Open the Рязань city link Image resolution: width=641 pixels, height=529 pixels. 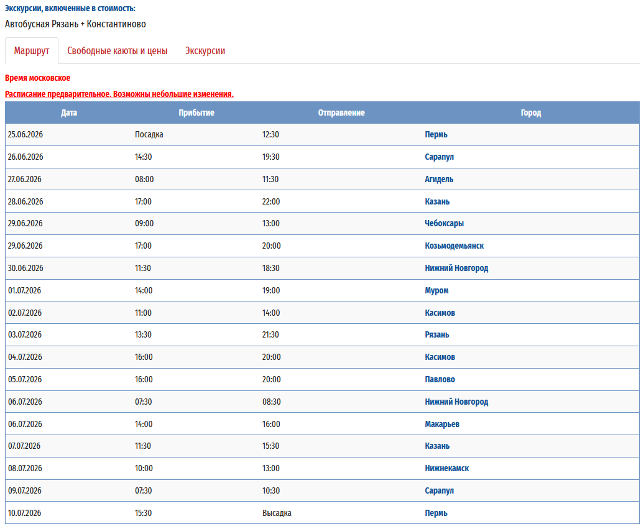tap(436, 335)
